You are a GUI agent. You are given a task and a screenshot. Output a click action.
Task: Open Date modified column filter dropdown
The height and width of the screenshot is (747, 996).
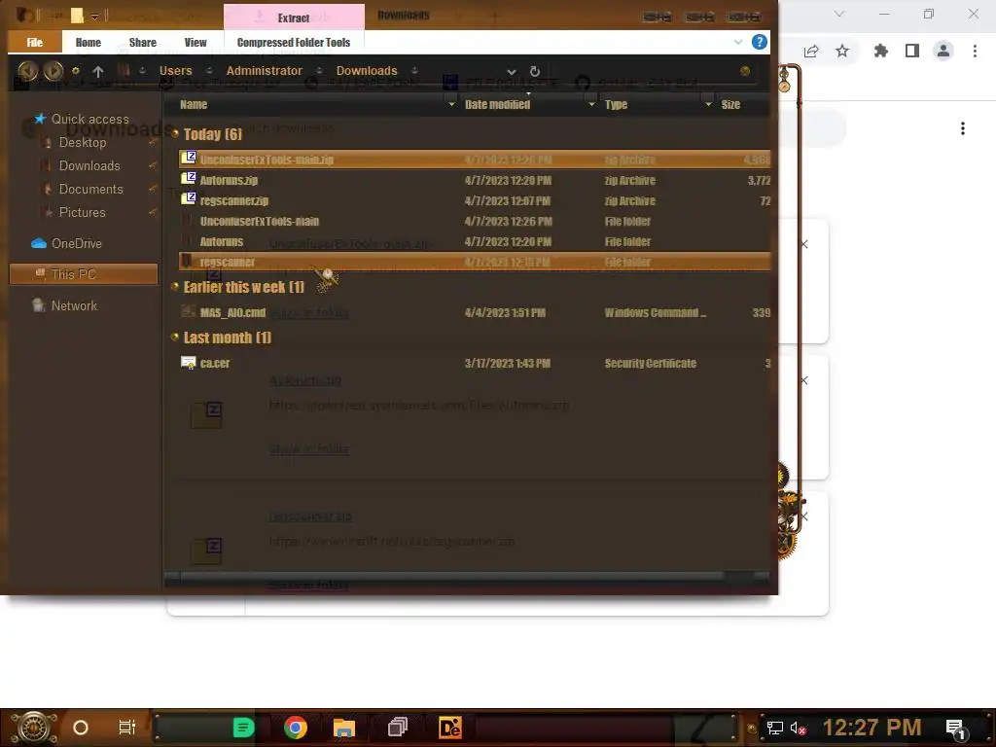591,104
